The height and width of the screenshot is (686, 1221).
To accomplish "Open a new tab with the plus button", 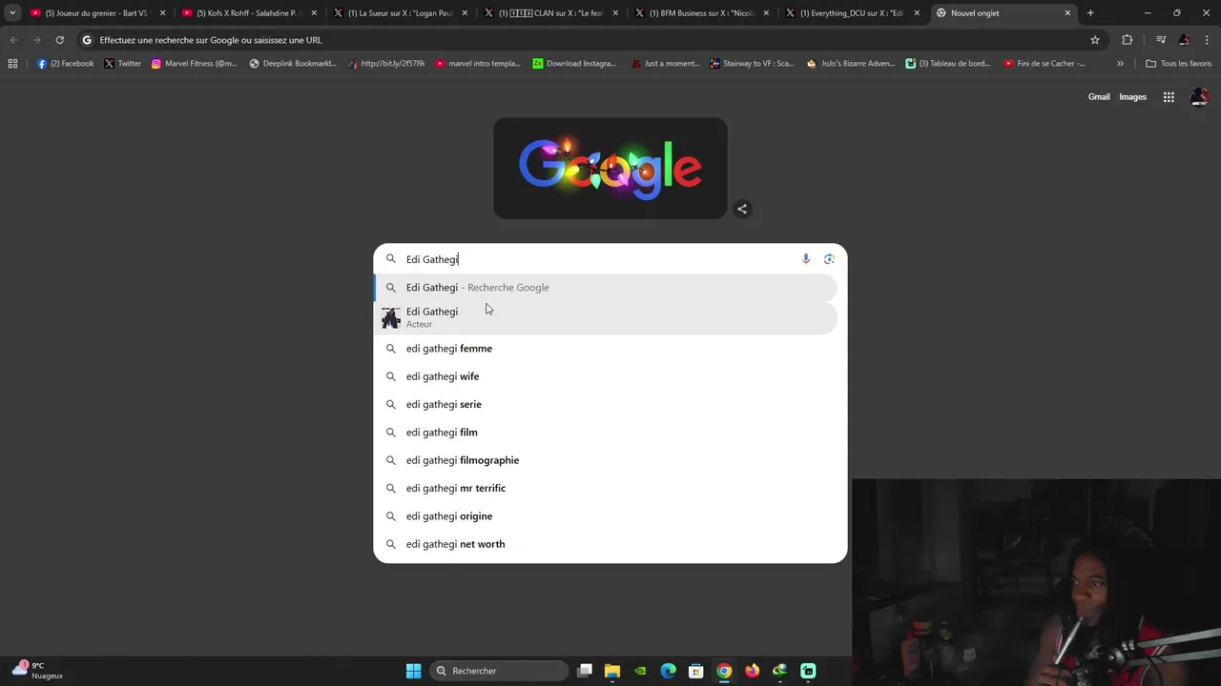I will tap(1090, 13).
